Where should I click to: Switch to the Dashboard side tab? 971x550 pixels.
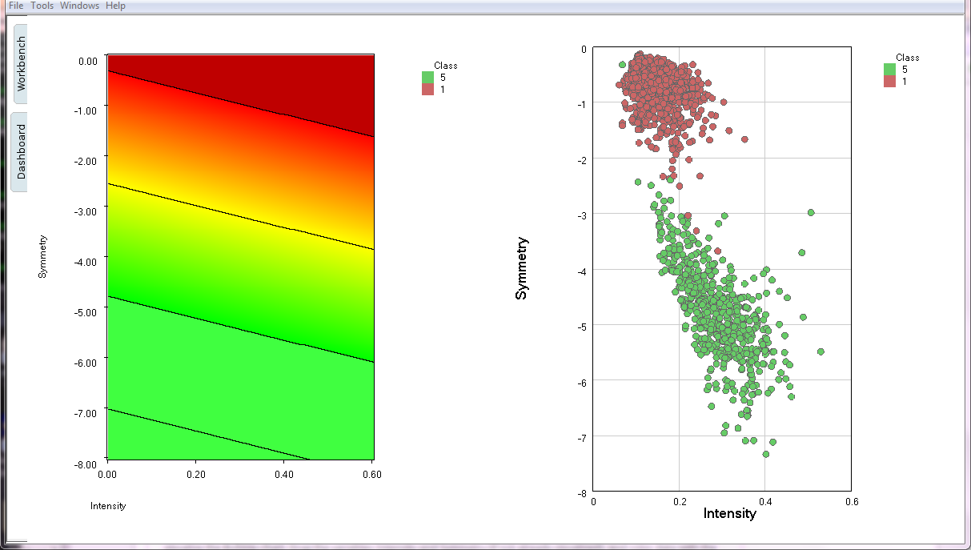coord(21,151)
